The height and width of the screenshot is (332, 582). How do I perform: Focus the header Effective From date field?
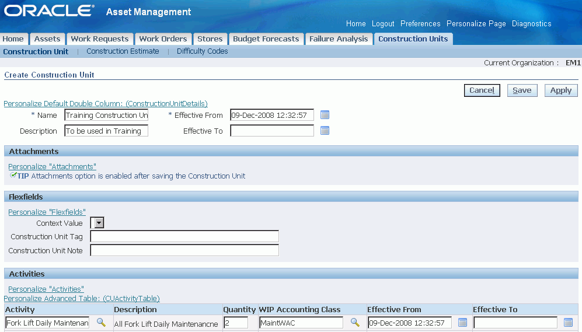(x=271, y=115)
